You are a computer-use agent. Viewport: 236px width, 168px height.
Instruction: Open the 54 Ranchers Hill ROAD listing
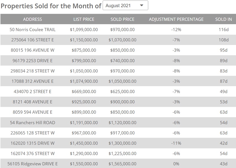click(x=33, y=123)
